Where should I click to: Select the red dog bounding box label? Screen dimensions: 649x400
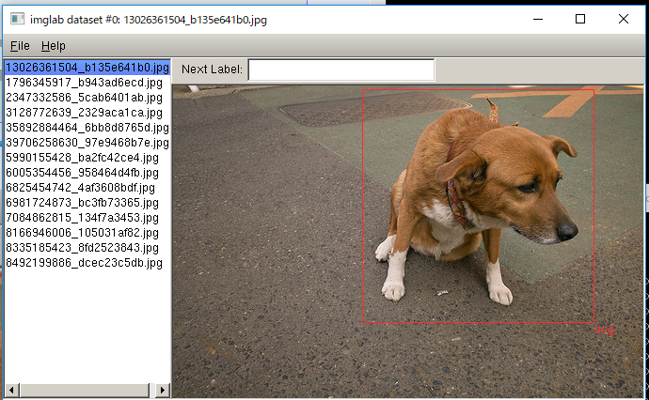[604, 330]
